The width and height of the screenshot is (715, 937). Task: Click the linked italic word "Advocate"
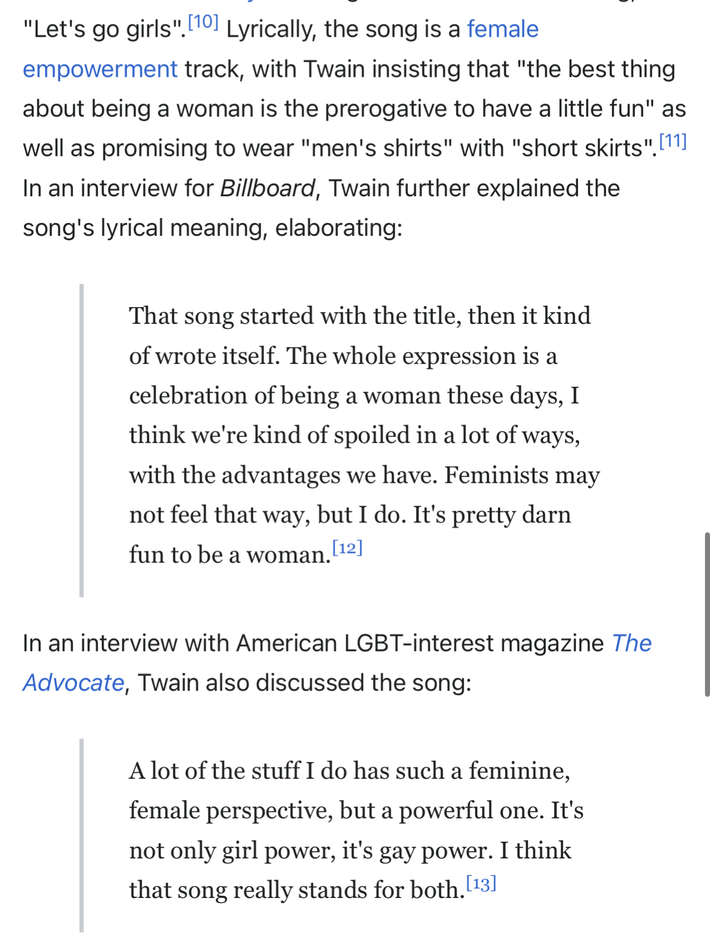click(74, 683)
